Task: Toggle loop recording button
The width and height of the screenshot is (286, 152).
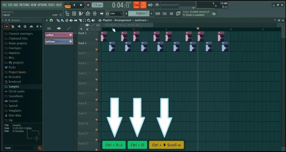Action: (x=150, y=5)
